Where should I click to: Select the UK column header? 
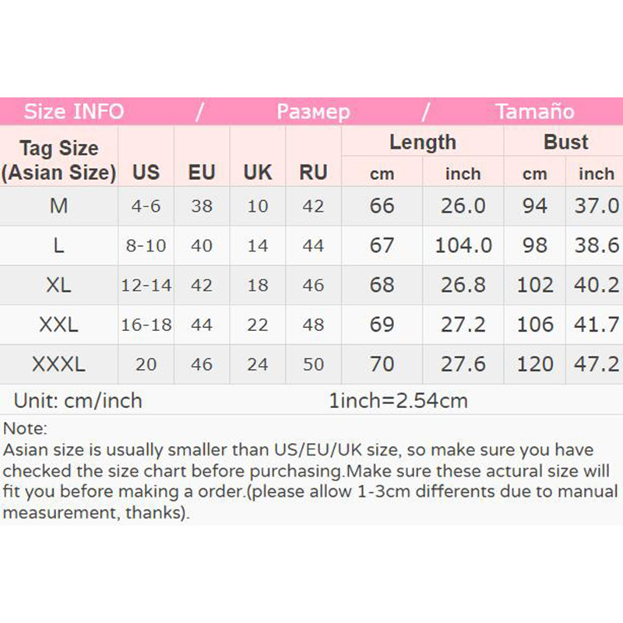pyautogui.click(x=258, y=172)
